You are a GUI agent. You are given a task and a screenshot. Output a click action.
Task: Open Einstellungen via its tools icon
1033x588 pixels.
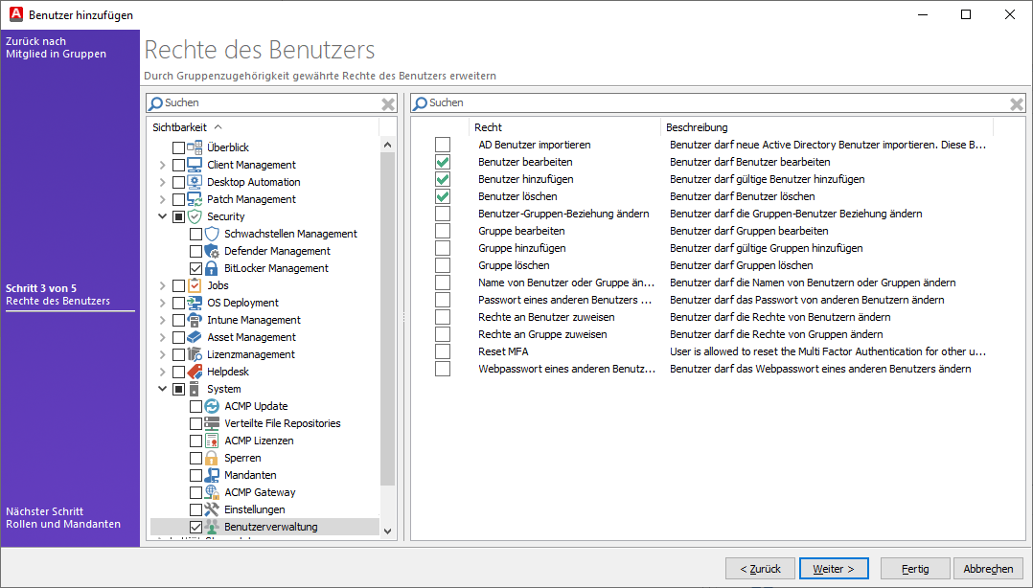click(x=211, y=509)
